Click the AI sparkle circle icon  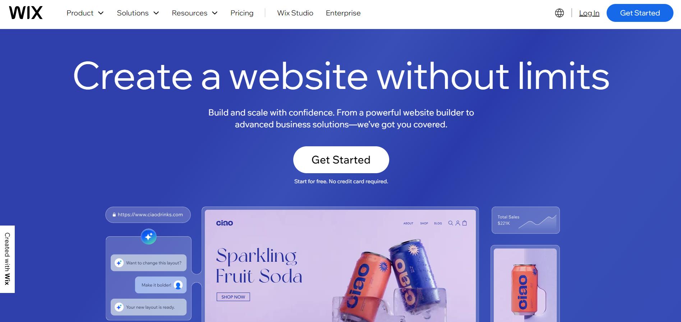coord(148,236)
